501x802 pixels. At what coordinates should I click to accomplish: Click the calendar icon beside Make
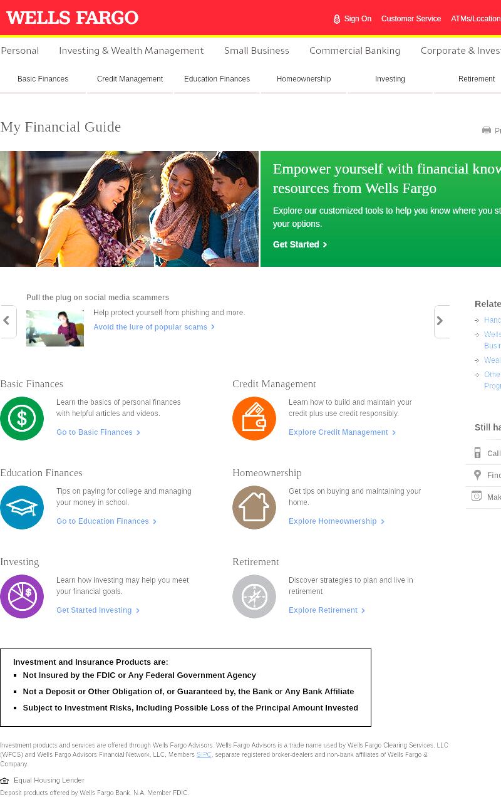pos(477,496)
